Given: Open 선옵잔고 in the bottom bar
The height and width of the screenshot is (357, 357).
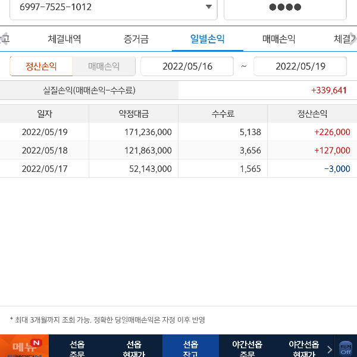Looking at the screenshot, I should point(190,347).
